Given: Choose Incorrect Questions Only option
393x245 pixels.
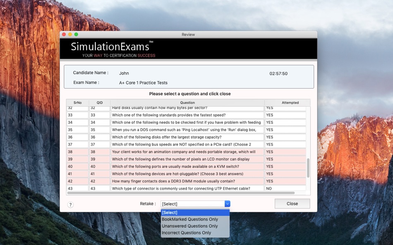Looking at the screenshot, I should (195, 233).
